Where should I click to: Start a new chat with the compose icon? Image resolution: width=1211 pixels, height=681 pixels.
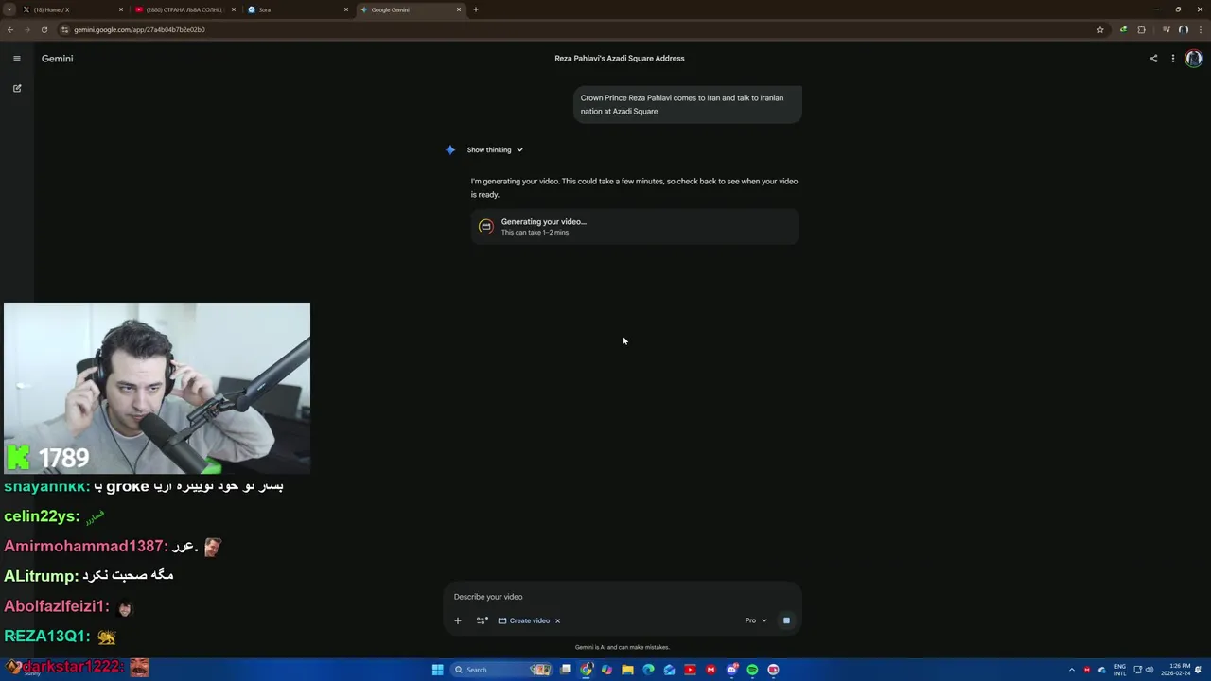tap(16, 88)
